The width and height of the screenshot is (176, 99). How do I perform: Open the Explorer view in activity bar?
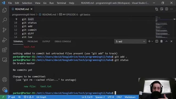pyautogui.click(x=4, y=10)
